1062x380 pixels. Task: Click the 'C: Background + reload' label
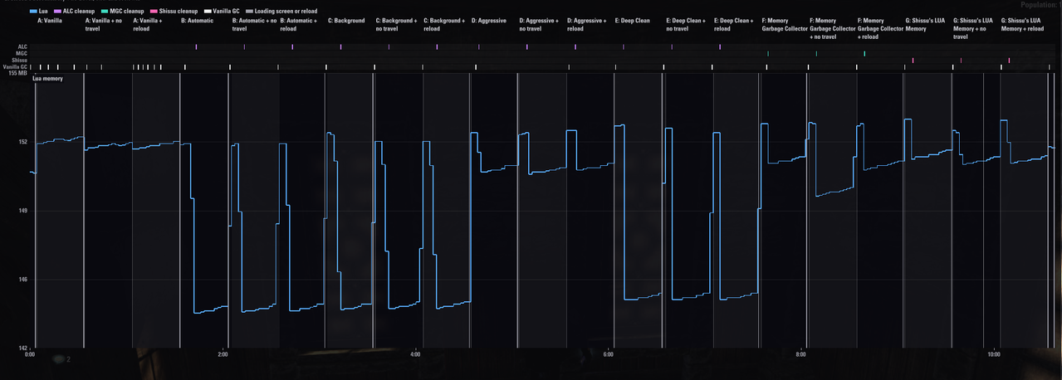444,25
